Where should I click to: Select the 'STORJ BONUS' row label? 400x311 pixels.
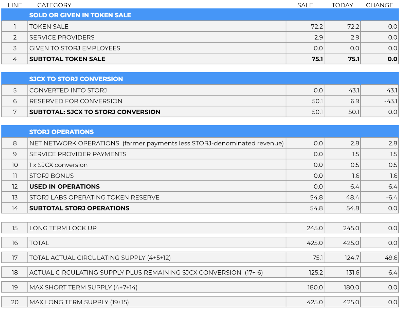(x=51, y=176)
